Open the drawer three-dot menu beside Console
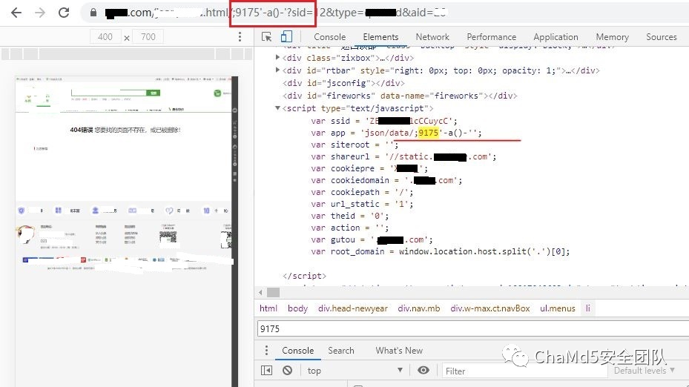 point(266,350)
